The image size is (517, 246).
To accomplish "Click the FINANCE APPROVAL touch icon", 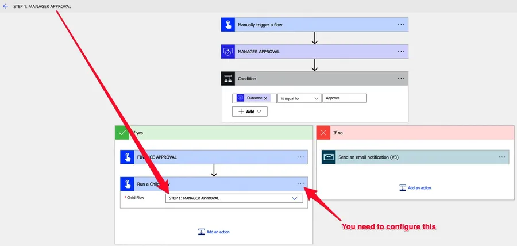I will tap(127, 157).
